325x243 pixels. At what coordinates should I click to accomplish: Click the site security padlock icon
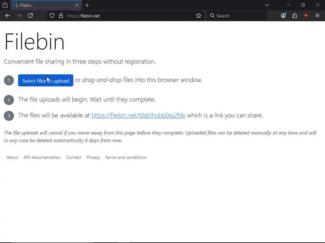tap(61, 16)
